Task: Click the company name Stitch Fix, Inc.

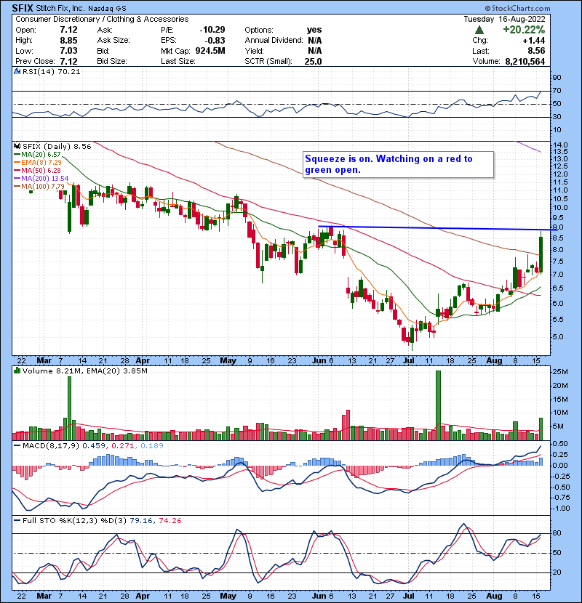Action: coord(60,8)
